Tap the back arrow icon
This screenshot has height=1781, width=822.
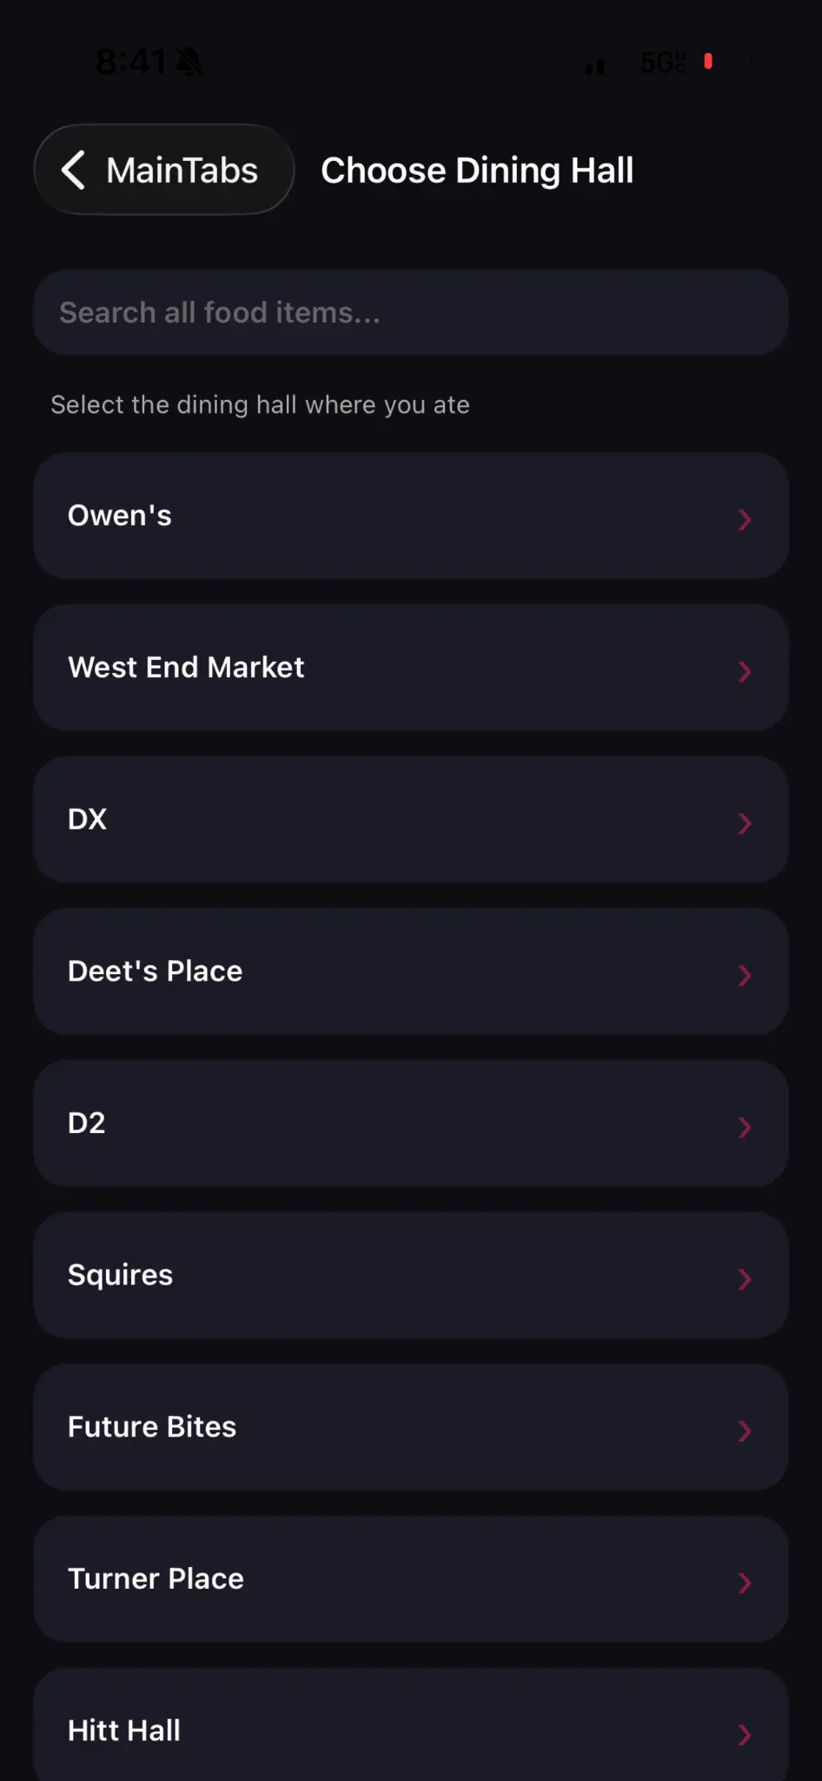point(74,170)
